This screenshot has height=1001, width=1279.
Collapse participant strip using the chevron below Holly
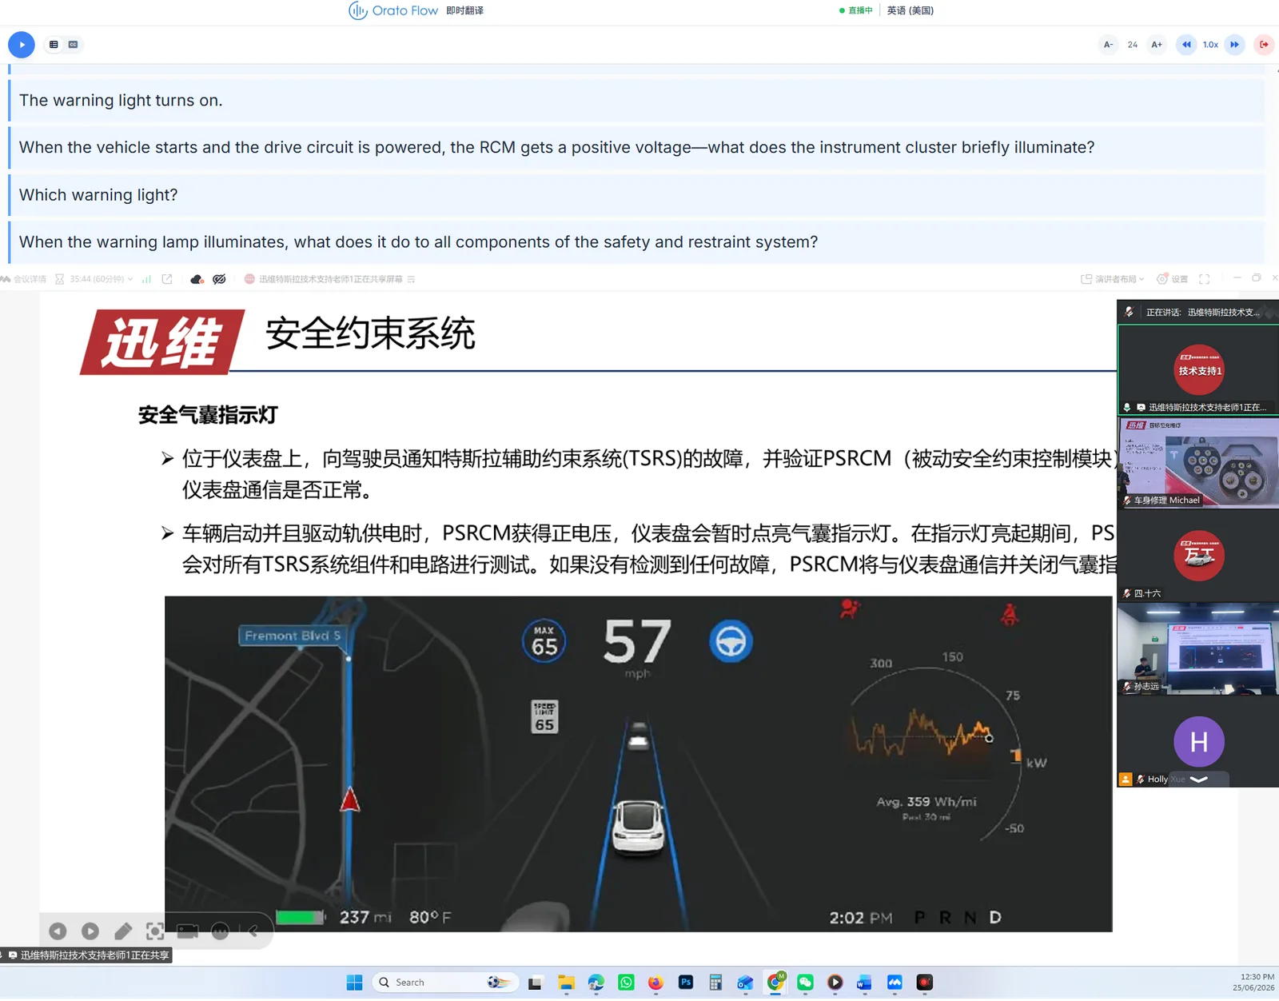click(x=1198, y=780)
